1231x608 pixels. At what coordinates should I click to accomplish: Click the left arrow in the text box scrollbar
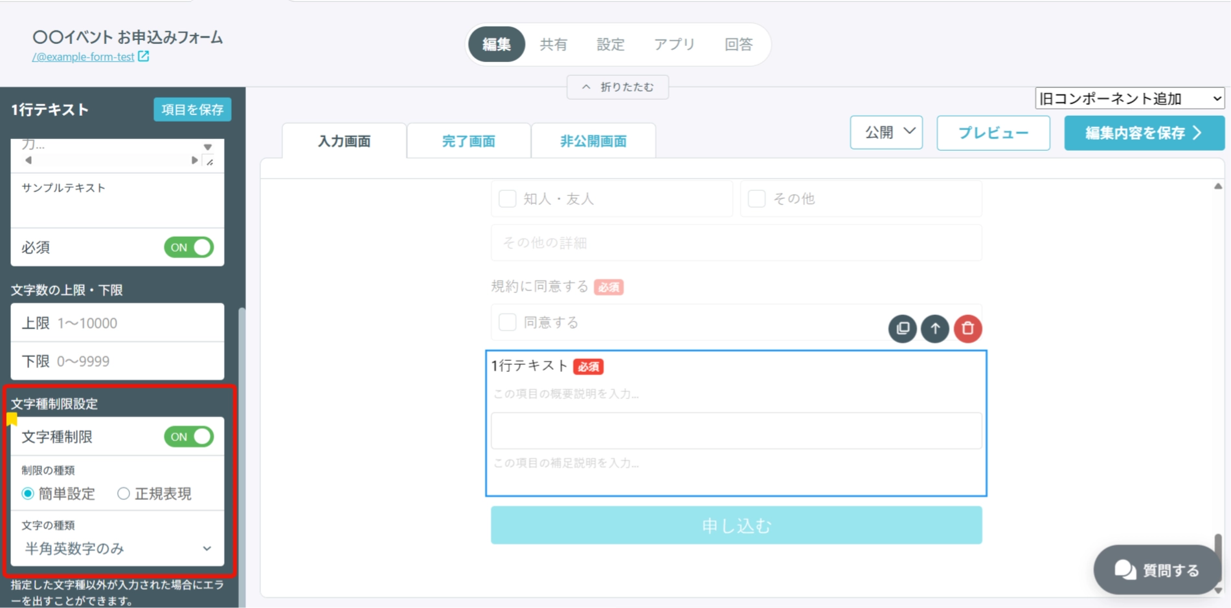28,160
